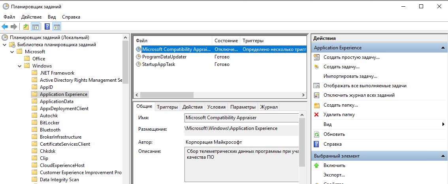Collapse the Выбранный элемент actions section

point(443,156)
